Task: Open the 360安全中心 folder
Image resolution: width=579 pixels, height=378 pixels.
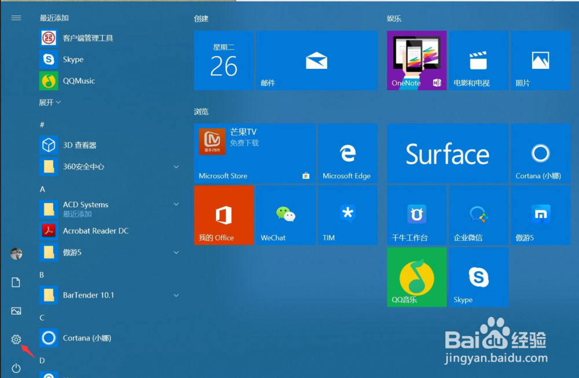Action: pos(109,167)
